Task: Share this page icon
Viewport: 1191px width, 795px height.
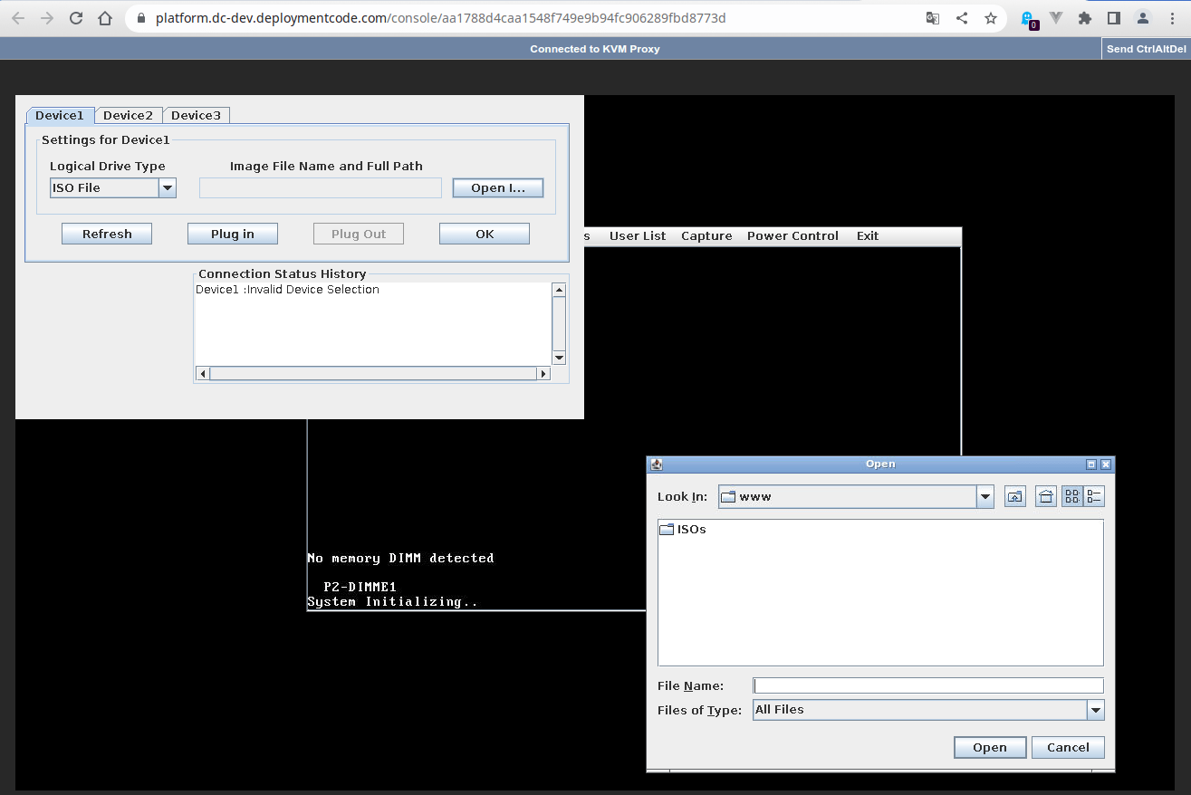Action: tap(962, 18)
